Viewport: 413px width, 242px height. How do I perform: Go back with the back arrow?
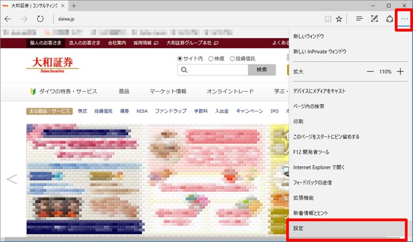tap(8, 19)
